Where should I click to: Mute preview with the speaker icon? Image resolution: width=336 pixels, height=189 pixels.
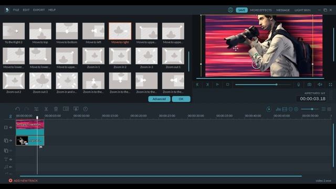point(320,85)
